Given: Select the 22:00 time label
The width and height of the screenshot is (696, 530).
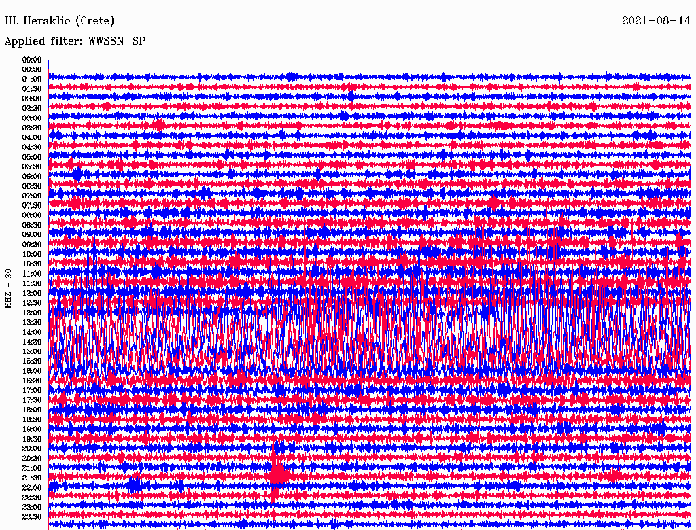Looking at the screenshot, I should click(32, 488).
